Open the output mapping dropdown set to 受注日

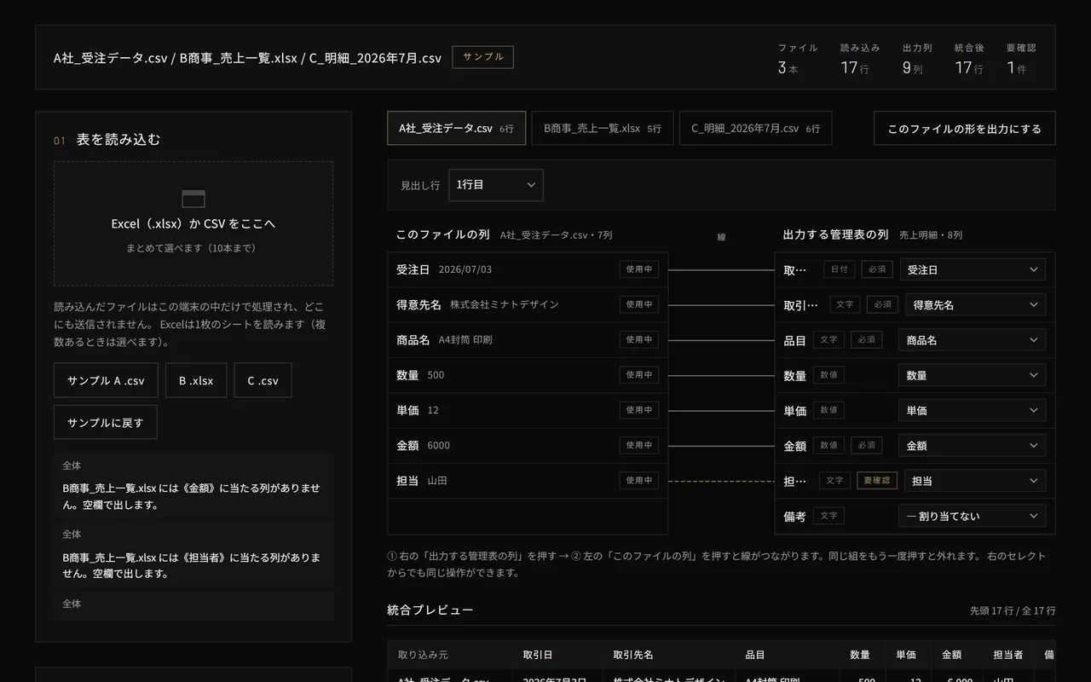[x=973, y=269]
